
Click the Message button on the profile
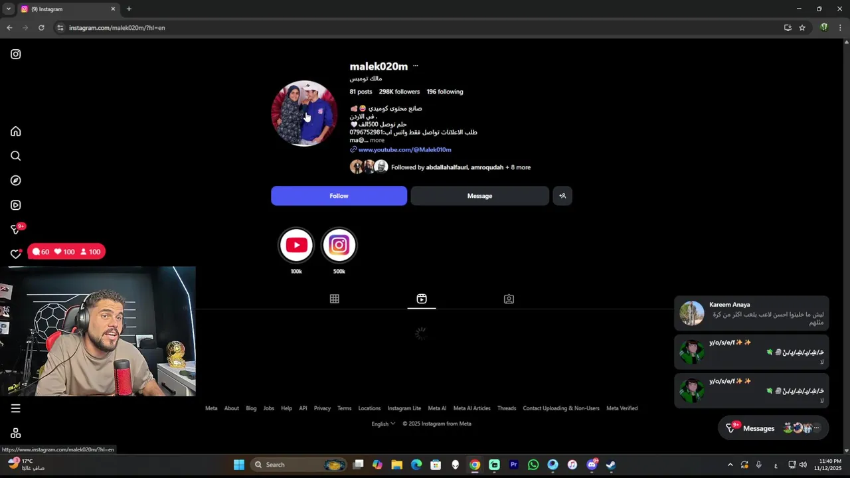[479, 196]
